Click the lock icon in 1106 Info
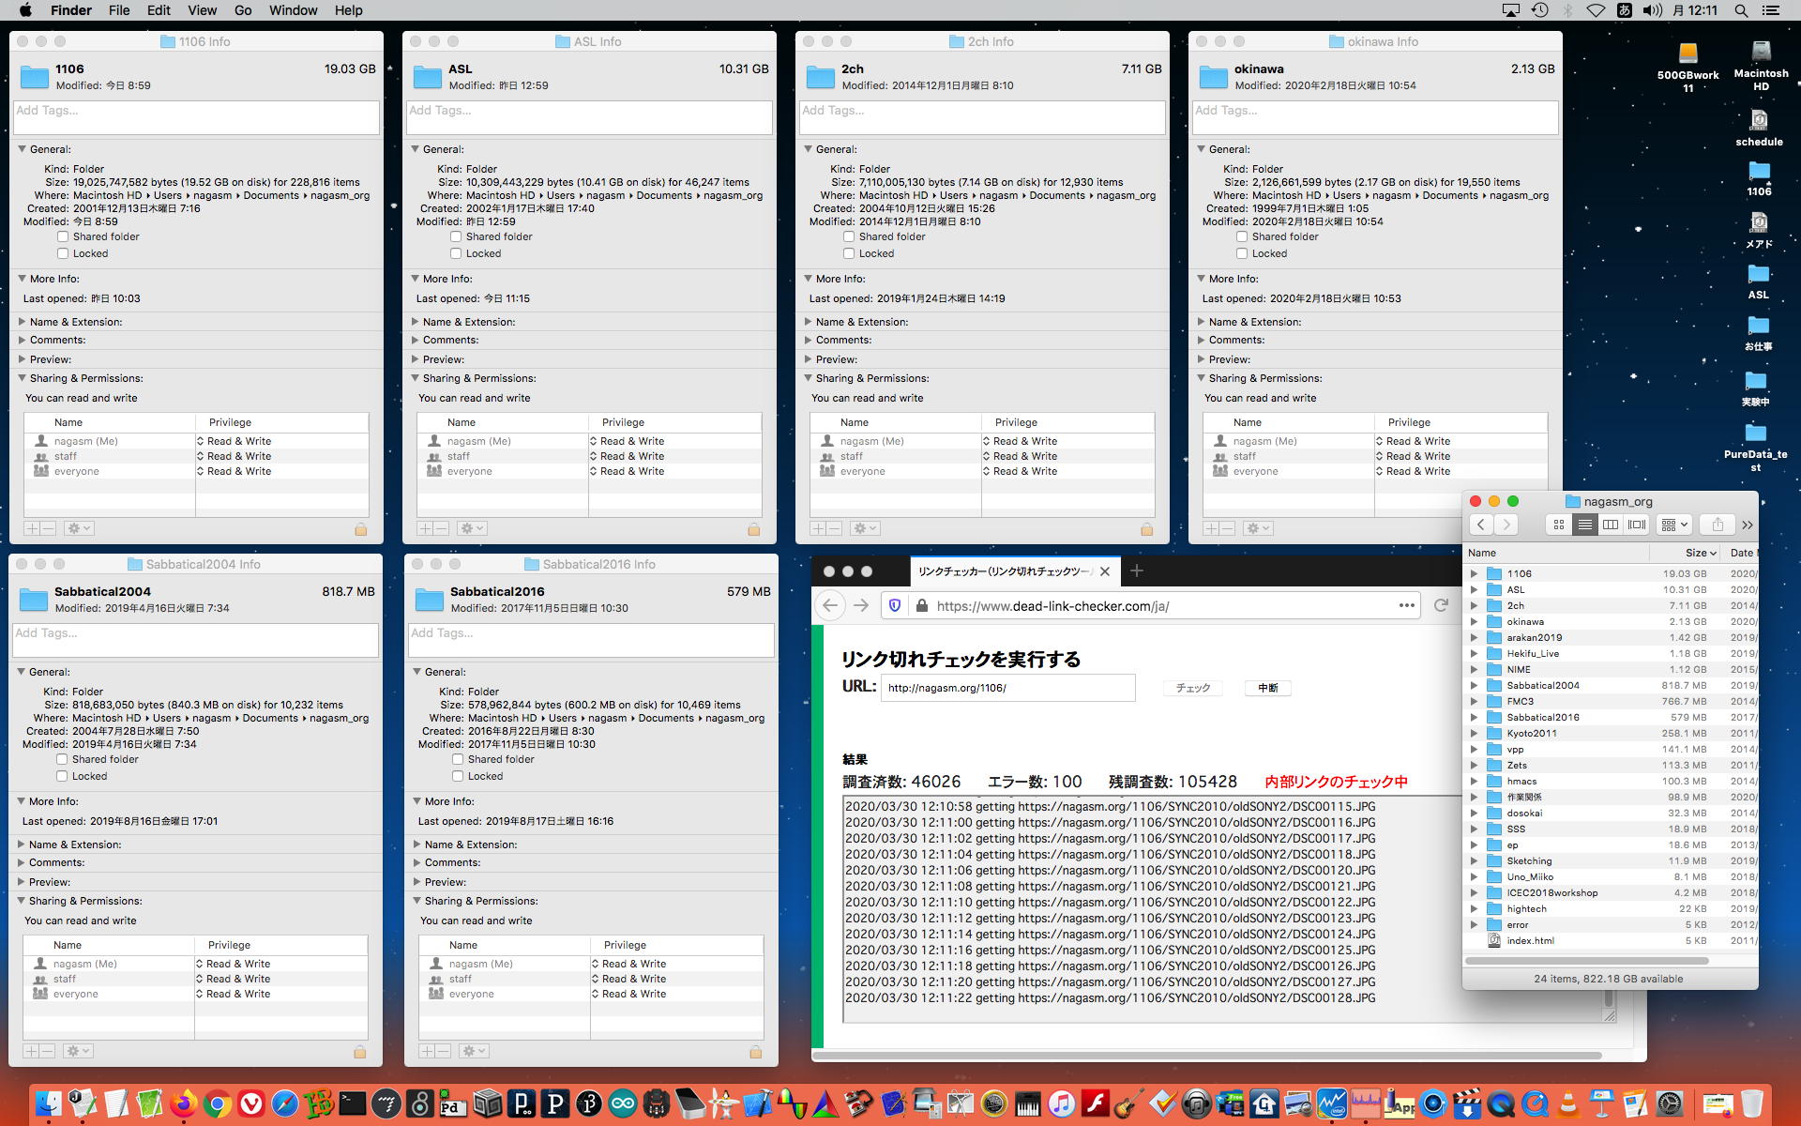This screenshot has height=1126, width=1801. [x=360, y=529]
